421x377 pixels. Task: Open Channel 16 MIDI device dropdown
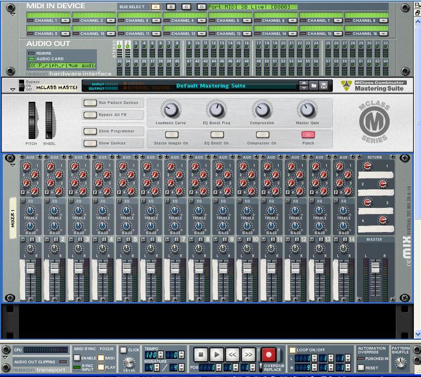click(383, 33)
